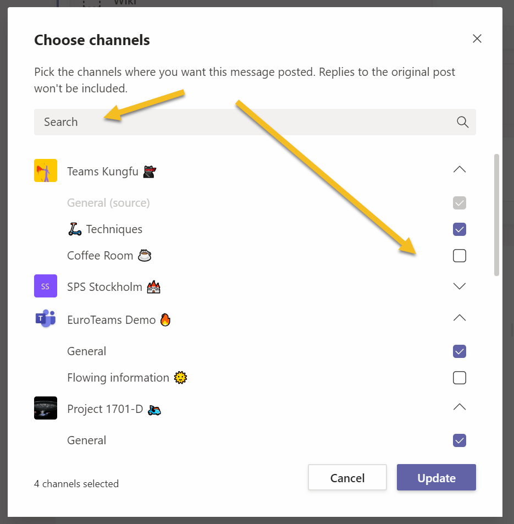
Task: Select the Techniques channel entry
Action: (x=114, y=229)
